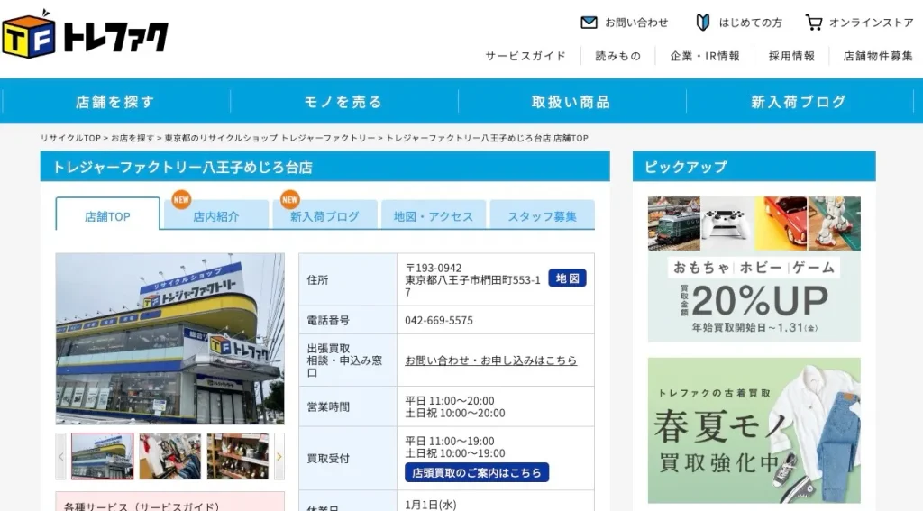Open 店舗物件募集 menu item
The width and height of the screenshot is (923, 511).
(878, 56)
